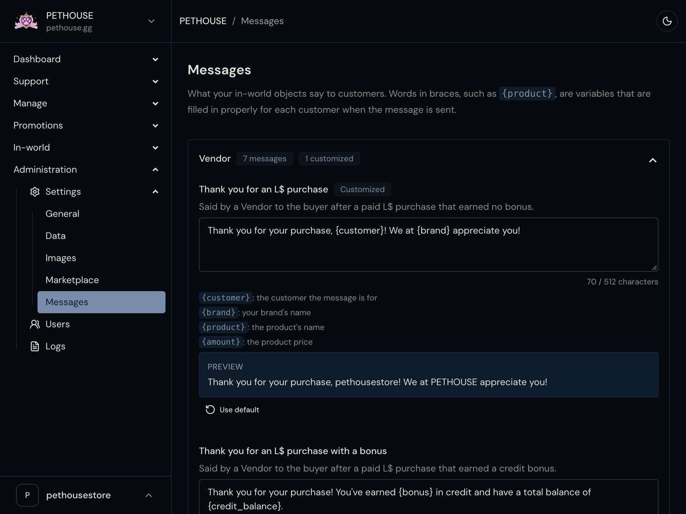
Task: Click the Messages page heading
Action: (x=219, y=70)
